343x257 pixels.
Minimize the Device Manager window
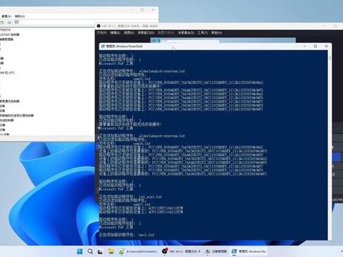pyautogui.click(x=132, y=9)
